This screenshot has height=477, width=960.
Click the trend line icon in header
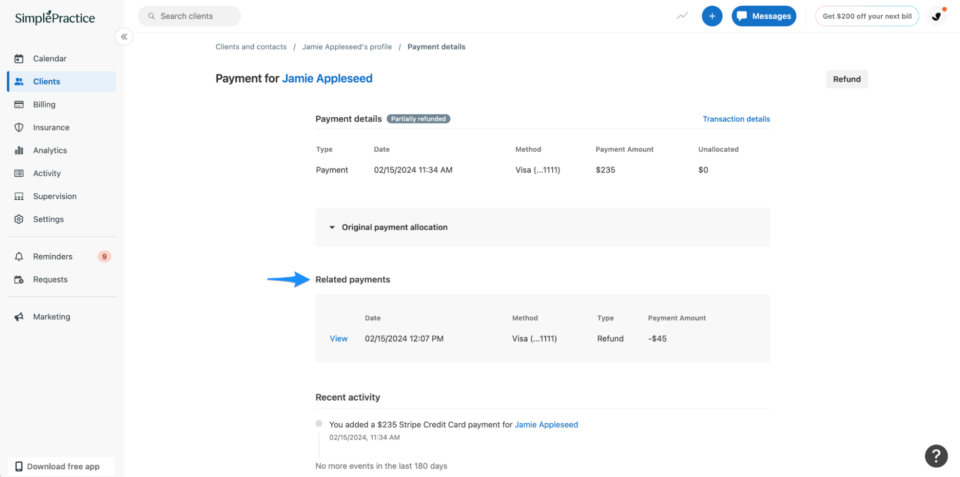(x=682, y=16)
